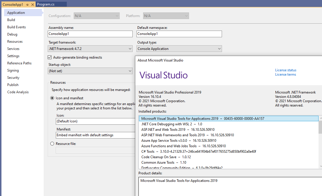The width and height of the screenshot is (322, 196).
Task: Open the Code Analysis page
Action: (x=18, y=92)
